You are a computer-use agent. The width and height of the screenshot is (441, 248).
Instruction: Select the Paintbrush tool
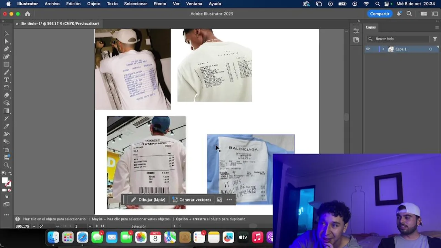[x=6, y=72]
